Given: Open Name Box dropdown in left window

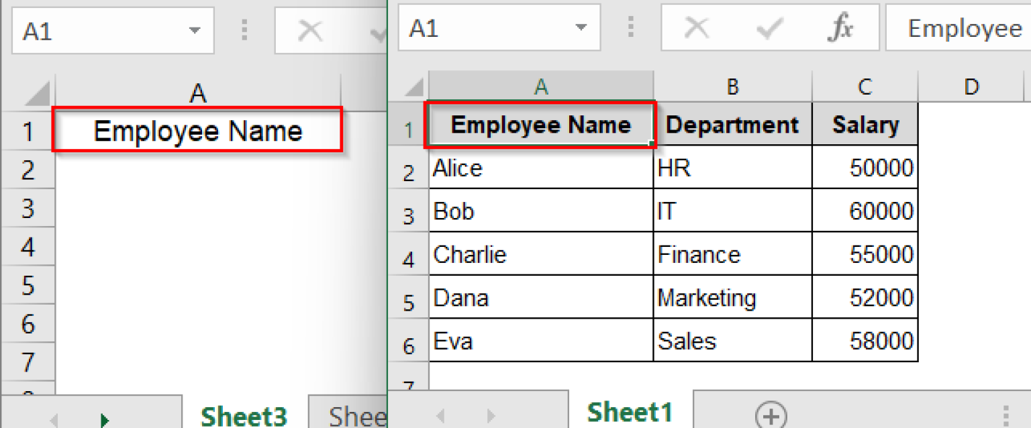Looking at the screenshot, I should pos(195,31).
